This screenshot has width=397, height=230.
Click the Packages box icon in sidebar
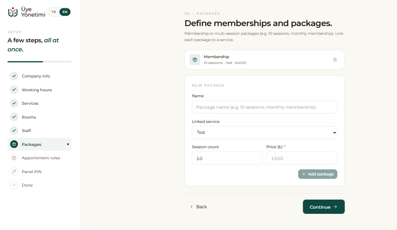click(x=14, y=144)
